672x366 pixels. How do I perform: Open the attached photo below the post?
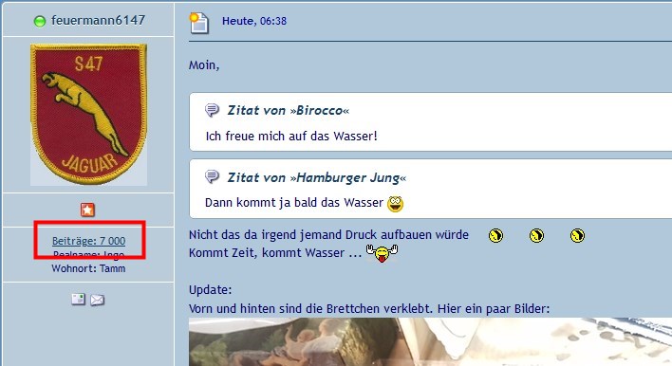click(430, 342)
